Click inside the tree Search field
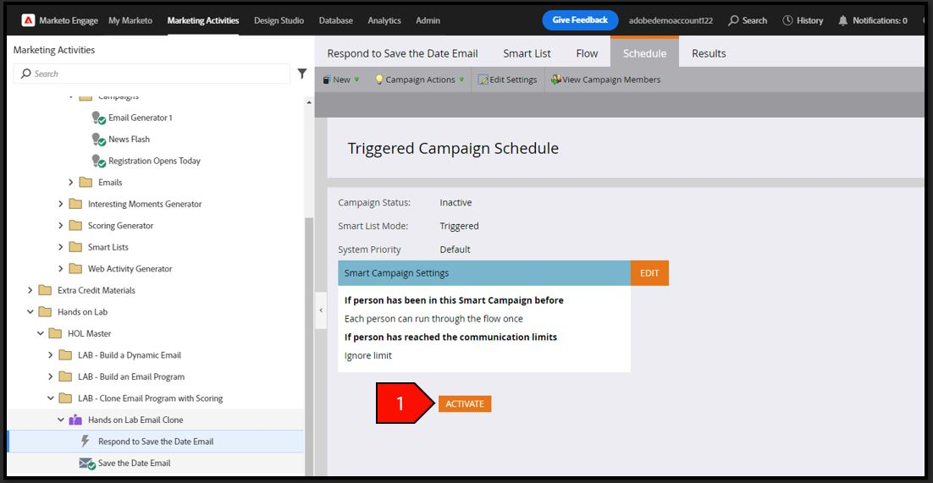The height and width of the screenshot is (483, 933). [152, 74]
